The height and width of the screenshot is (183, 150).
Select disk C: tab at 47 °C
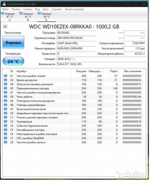point(10,17)
